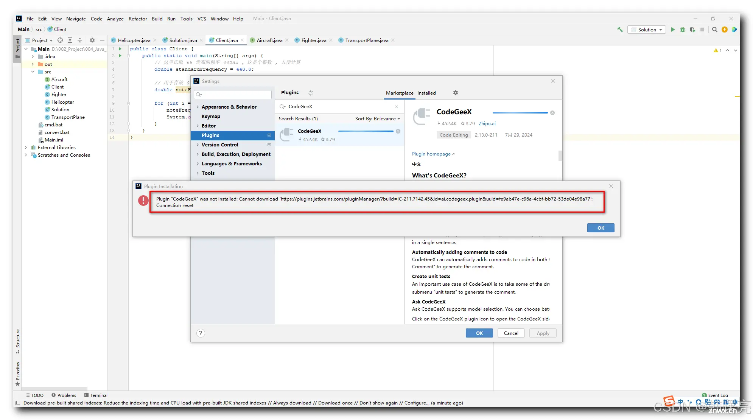Collapse the src folder
Viewport: 753px width, 420px height.
[x=33, y=72]
